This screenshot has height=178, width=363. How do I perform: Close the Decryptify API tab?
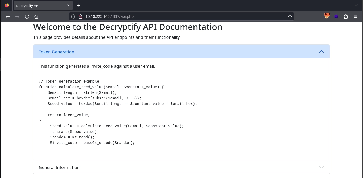click(x=68, y=6)
